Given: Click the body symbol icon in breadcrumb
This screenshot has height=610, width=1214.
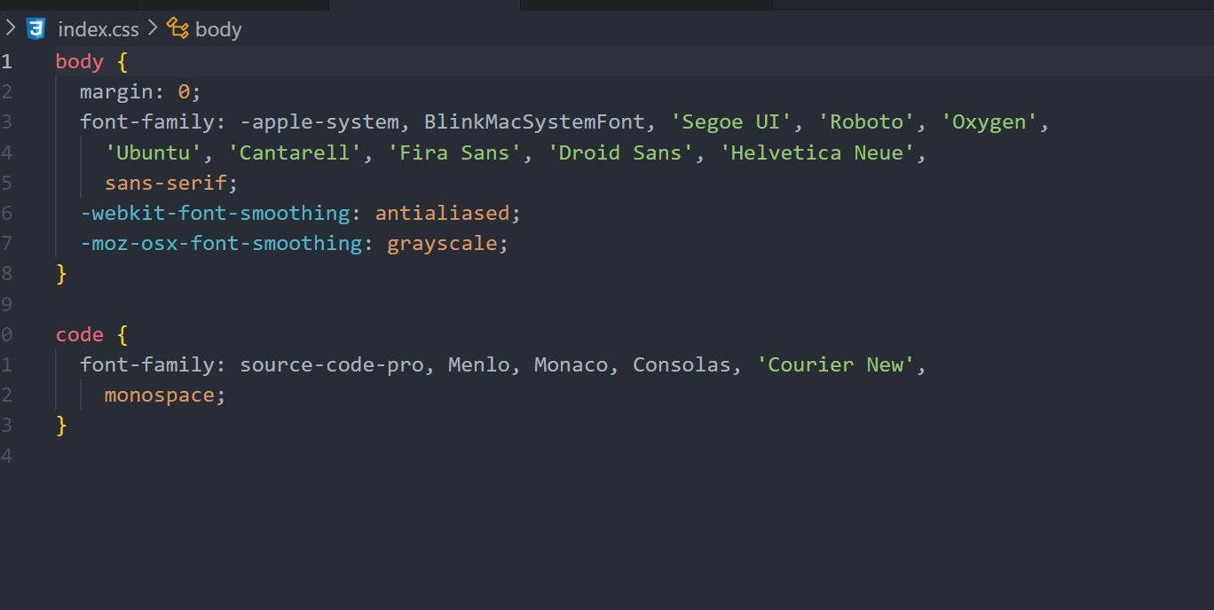Looking at the screenshot, I should coord(177,28).
